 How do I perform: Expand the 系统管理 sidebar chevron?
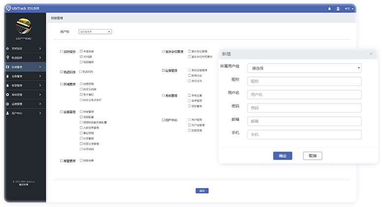pos(40,94)
